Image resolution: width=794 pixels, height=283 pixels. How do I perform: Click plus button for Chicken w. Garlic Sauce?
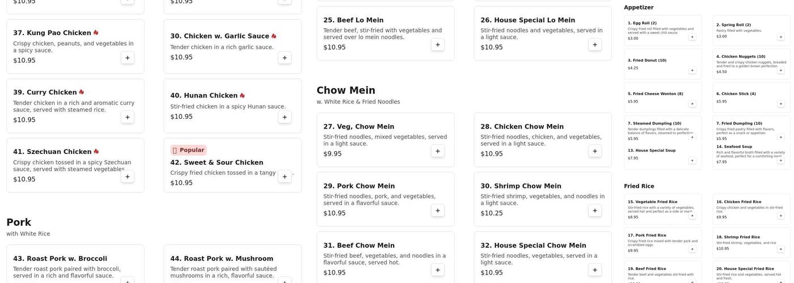coord(285,58)
